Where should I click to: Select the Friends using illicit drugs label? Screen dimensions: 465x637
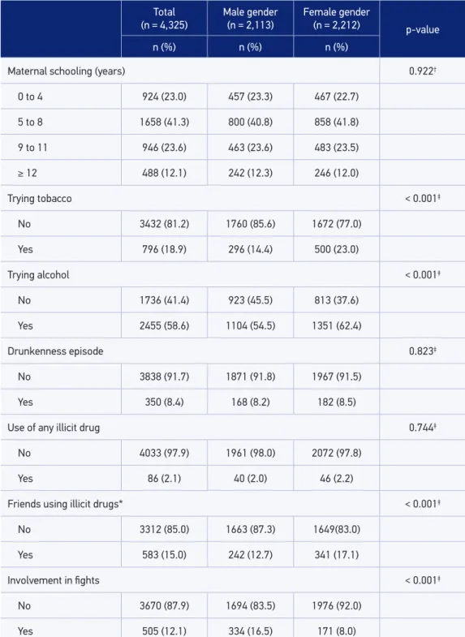pos(65,504)
